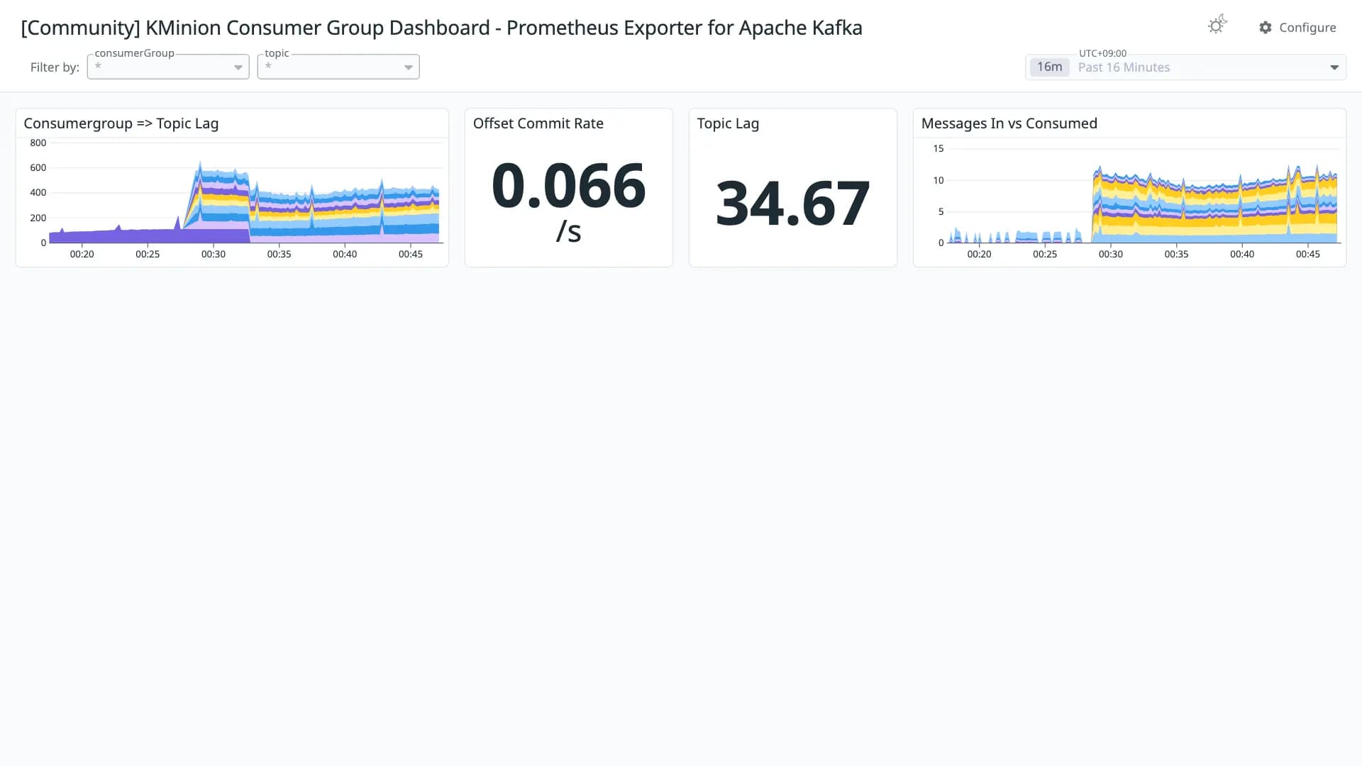
Task: Toggle the dark/light theme sun-moon icon
Action: (1217, 25)
